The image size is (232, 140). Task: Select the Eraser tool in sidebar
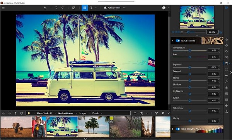coord(227,45)
